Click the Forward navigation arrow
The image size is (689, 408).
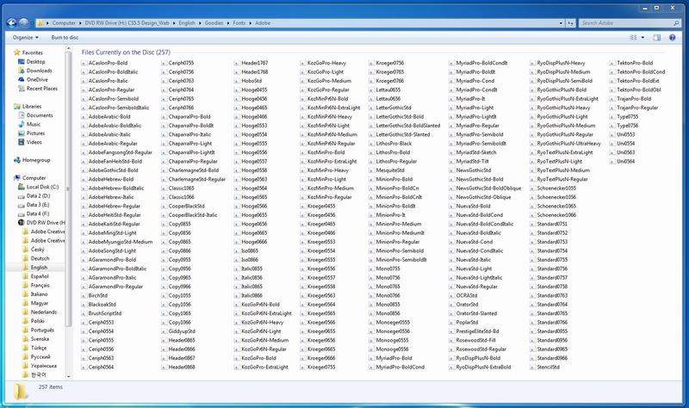pos(24,23)
